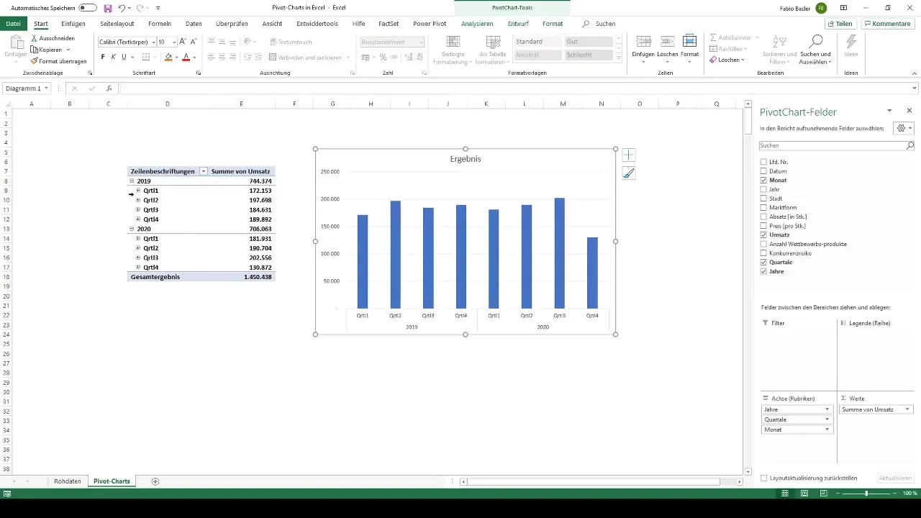Click the Ergebnis chart title
921x518 pixels.
(466, 159)
